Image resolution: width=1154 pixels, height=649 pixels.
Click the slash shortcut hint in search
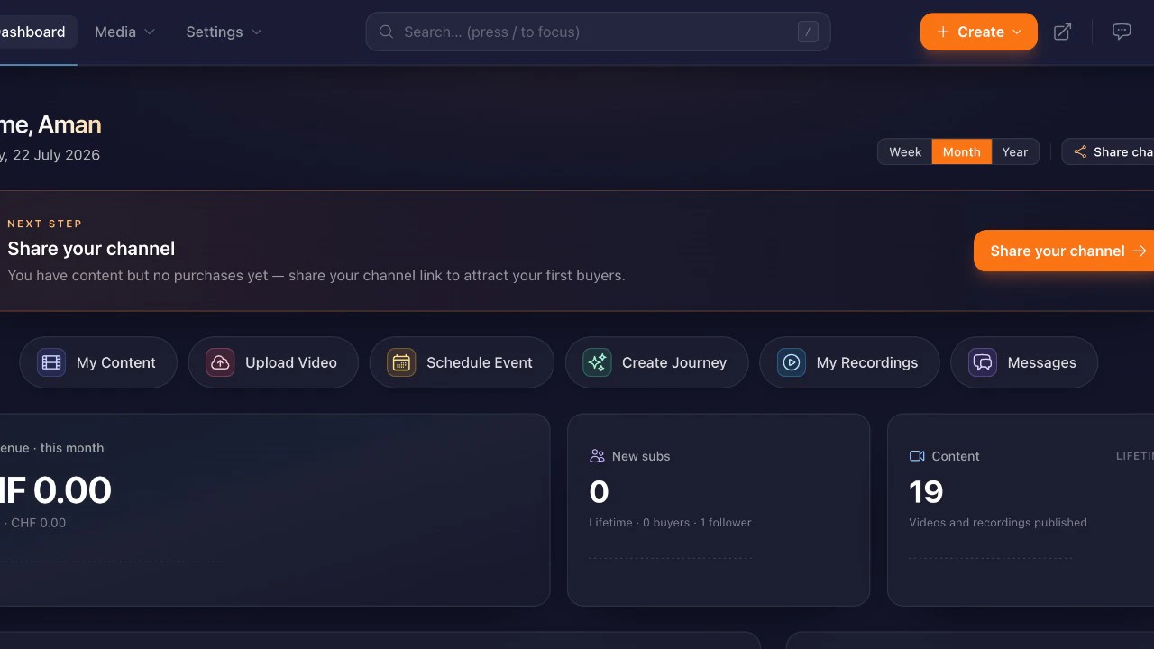(808, 32)
